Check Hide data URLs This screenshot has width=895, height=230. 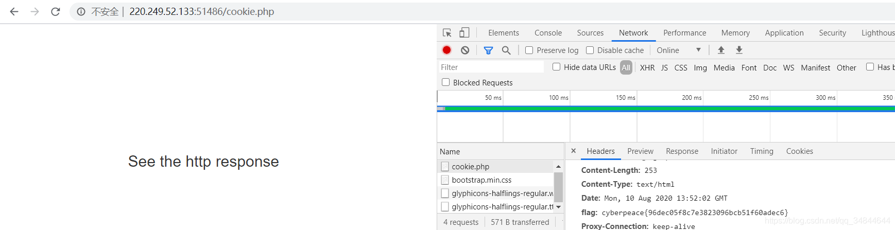[x=556, y=67]
